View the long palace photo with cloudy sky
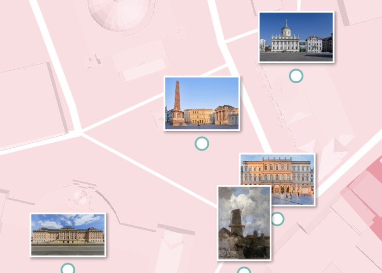This screenshot has height=273, width=382. (68, 235)
